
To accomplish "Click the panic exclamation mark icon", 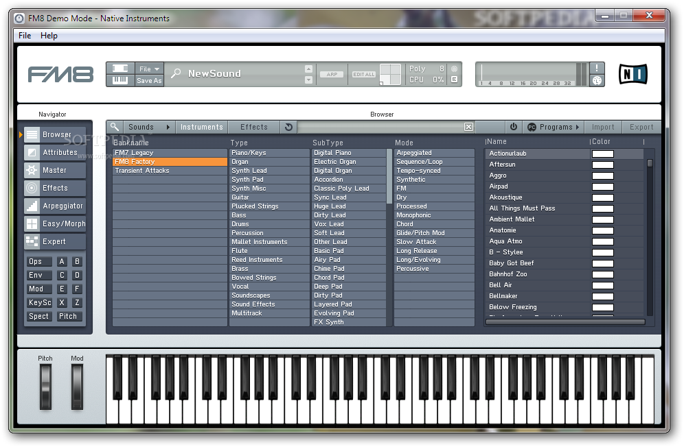I will point(597,68).
